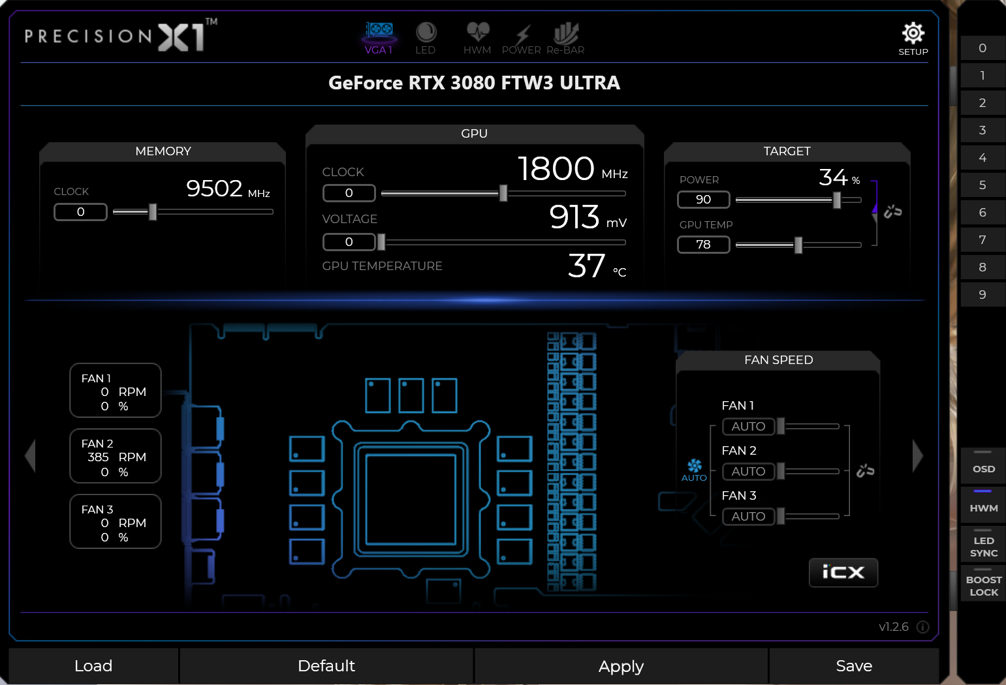The image size is (1006, 685).
Task: Adjust the GPU clock slider
Action: point(503,193)
